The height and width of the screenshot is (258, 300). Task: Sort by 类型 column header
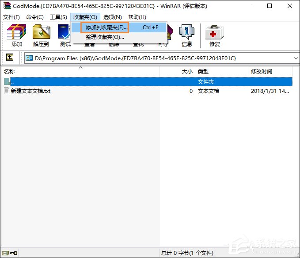[x=221, y=72]
